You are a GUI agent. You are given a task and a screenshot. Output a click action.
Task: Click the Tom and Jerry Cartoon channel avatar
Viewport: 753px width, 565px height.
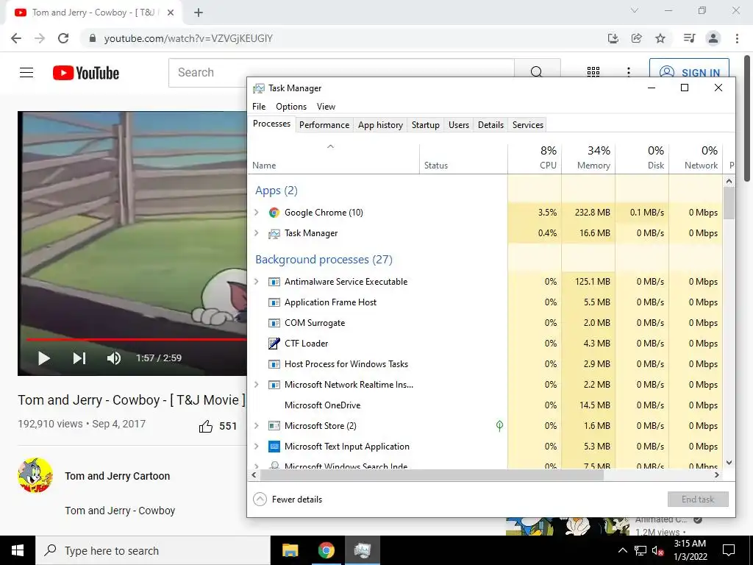click(x=35, y=476)
